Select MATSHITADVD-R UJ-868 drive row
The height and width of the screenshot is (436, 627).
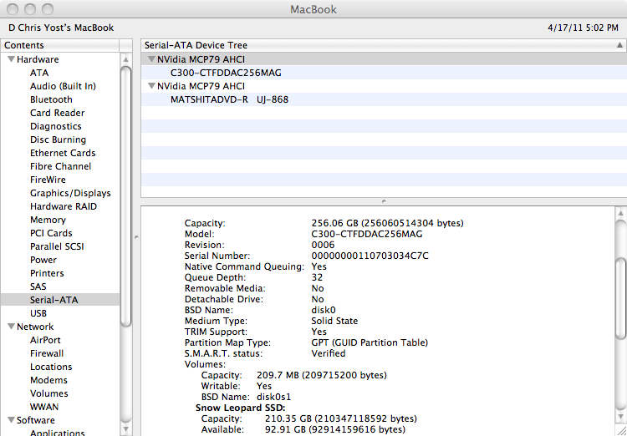pyautogui.click(x=384, y=99)
